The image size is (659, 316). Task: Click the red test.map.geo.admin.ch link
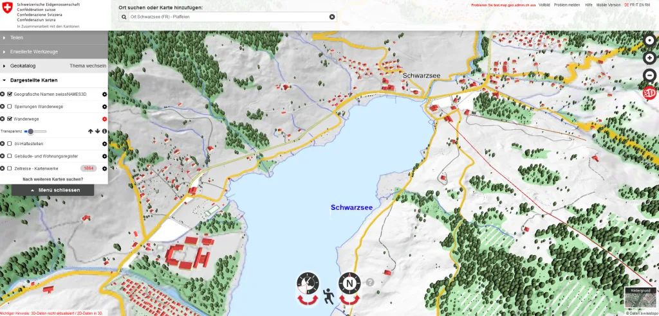click(503, 5)
